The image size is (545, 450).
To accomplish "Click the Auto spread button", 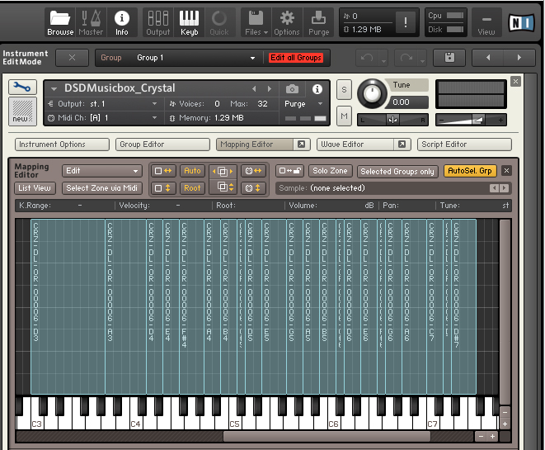I will coord(192,171).
